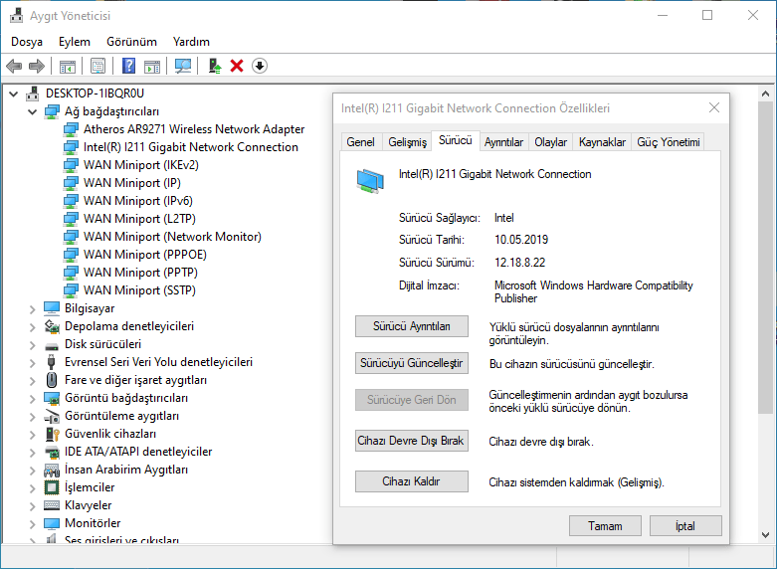Expand the Monitörler node

(33, 524)
